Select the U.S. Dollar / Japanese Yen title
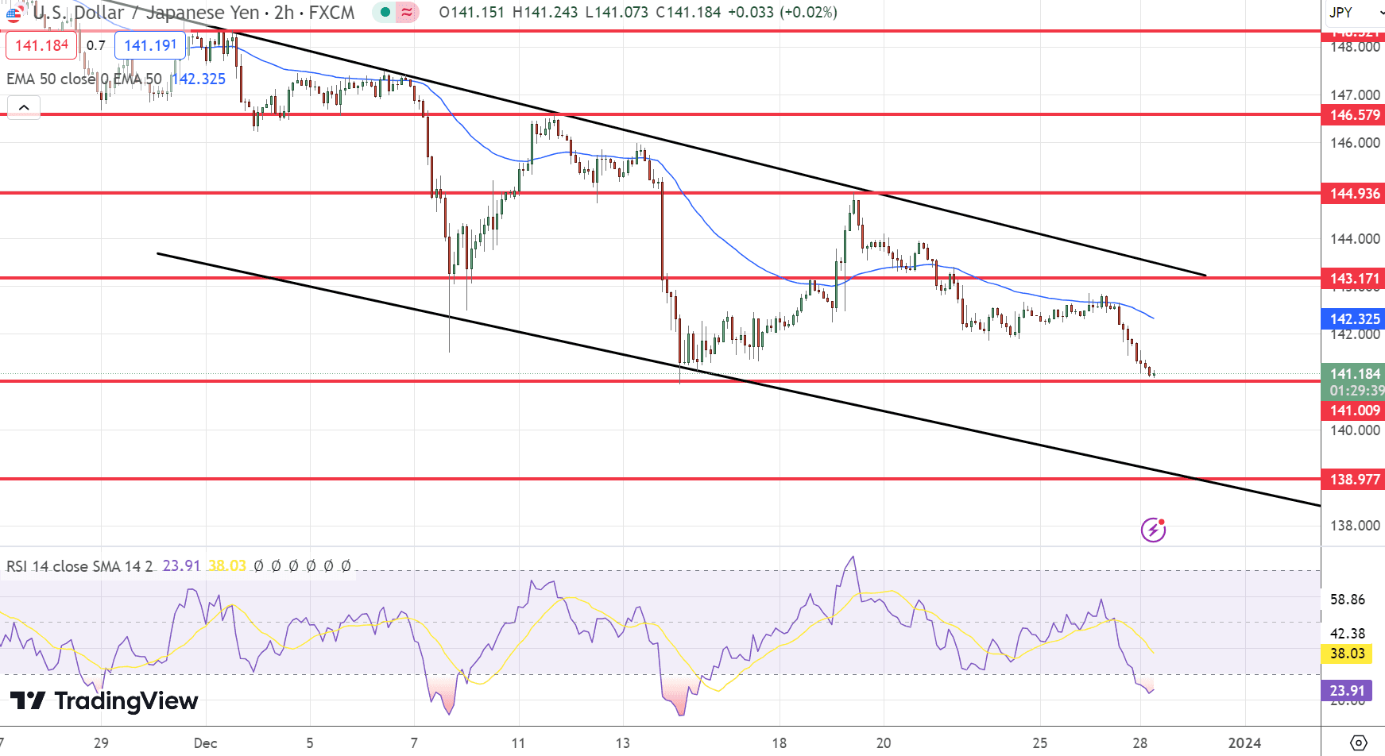The height and width of the screenshot is (756, 1385). (146, 12)
